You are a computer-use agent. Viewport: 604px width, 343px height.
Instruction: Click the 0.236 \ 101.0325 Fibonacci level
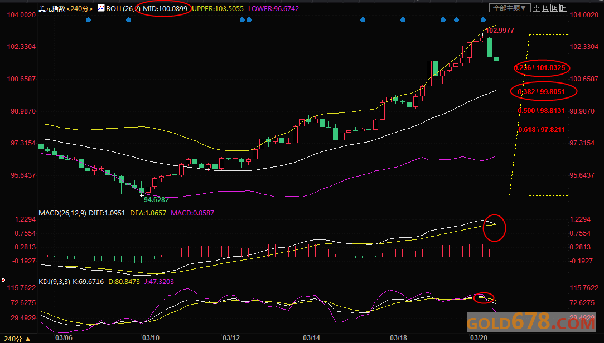pyautogui.click(x=540, y=68)
